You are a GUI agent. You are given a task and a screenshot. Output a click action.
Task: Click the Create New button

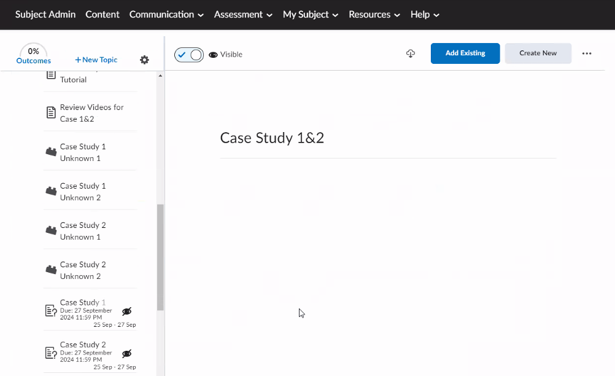click(538, 53)
